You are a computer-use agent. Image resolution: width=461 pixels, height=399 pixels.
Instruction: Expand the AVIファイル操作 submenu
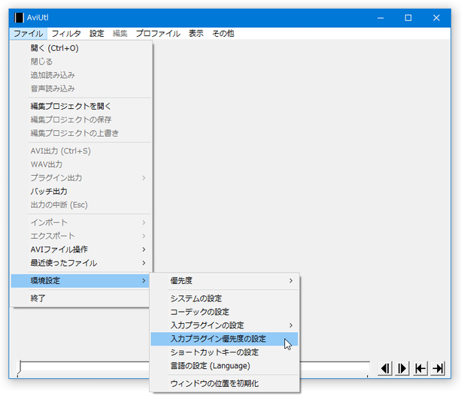click(81, 249)
